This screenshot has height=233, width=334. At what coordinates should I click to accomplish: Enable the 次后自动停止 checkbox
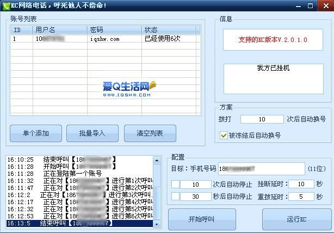coord(175,185)
